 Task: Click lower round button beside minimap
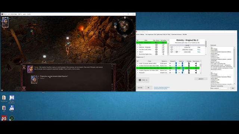click(x=115, y=27)
